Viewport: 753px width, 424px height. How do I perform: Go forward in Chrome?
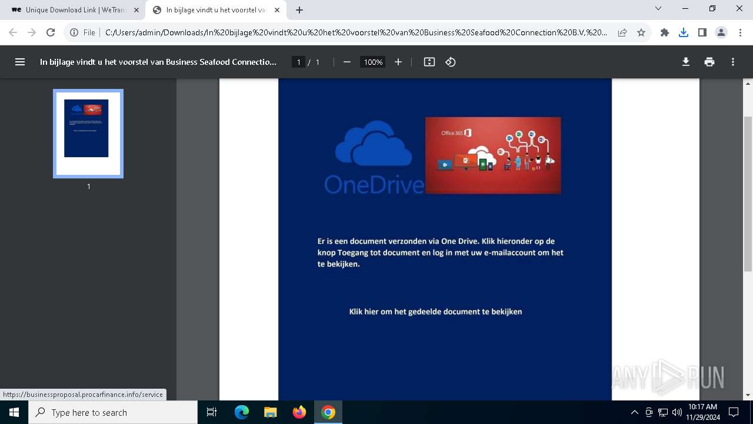click(x=32, y=32)
